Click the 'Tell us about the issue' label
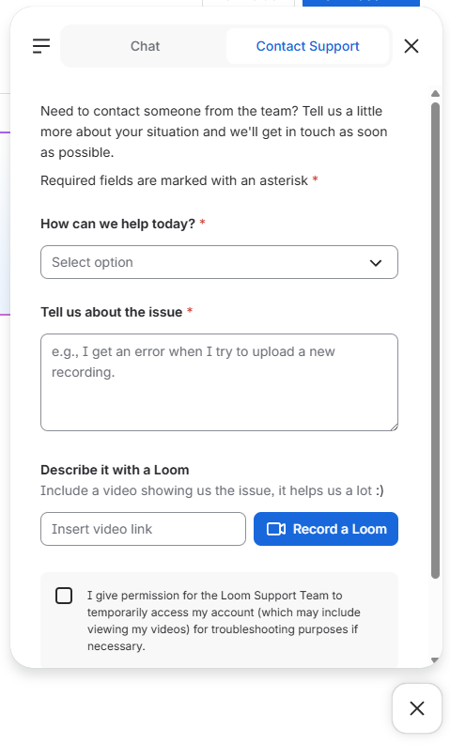 click(x=112, y=312)
